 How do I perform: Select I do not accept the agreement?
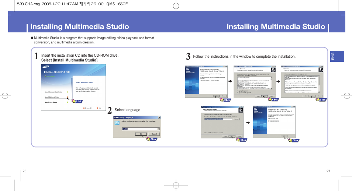238,93
